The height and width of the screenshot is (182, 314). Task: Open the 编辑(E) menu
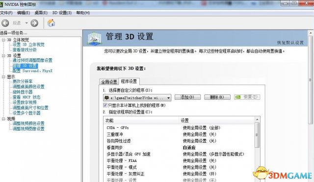click(x=24, y=13)
